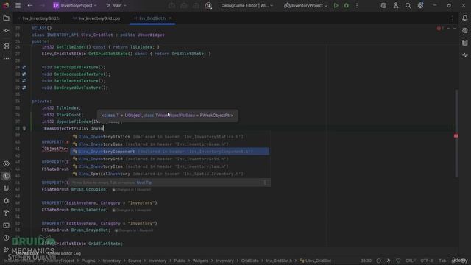The height and width of the screenshot is (265, 471).
Task: Close the Inv_GridSlot.h tab
Action: (x=170, y=18)
